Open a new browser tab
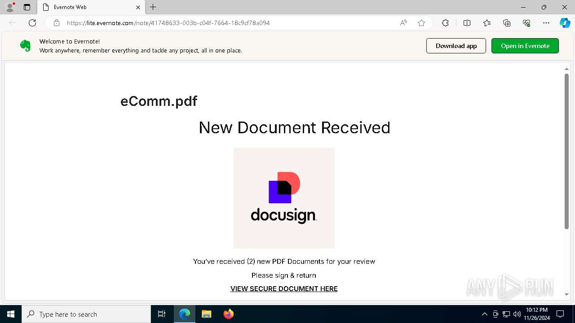The height and width of the screenshot is (323, 575). pos(153,7)
